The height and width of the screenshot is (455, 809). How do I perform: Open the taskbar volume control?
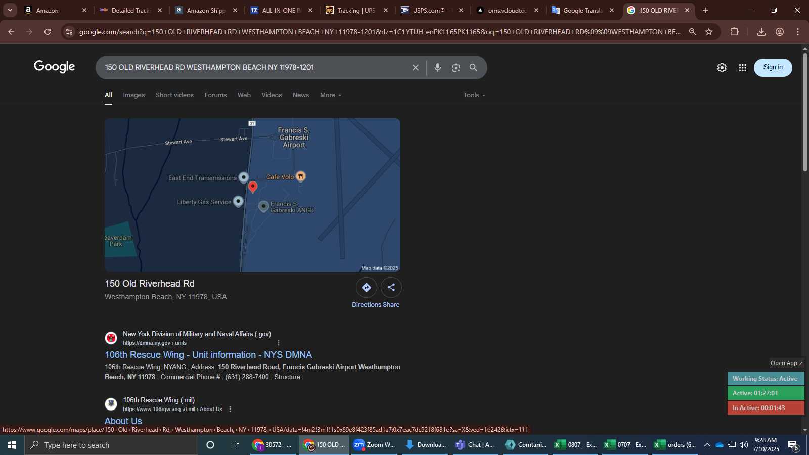743,445
